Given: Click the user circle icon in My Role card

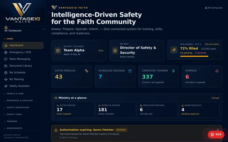Looking at the screenshot, I should tap(115, 51).
